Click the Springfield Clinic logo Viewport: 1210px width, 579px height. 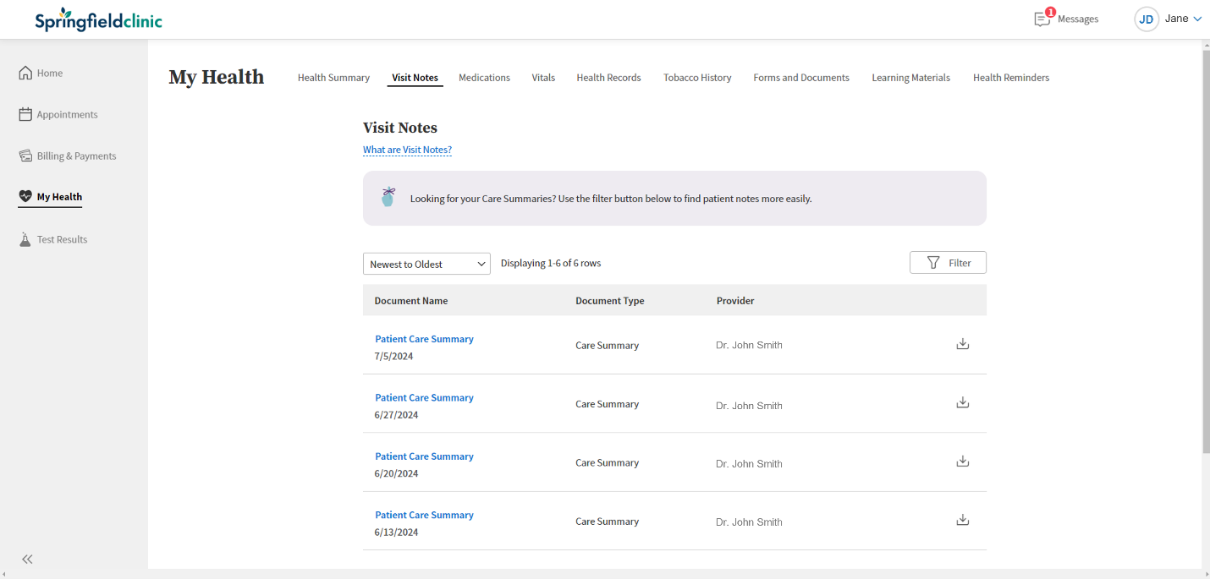99,20
